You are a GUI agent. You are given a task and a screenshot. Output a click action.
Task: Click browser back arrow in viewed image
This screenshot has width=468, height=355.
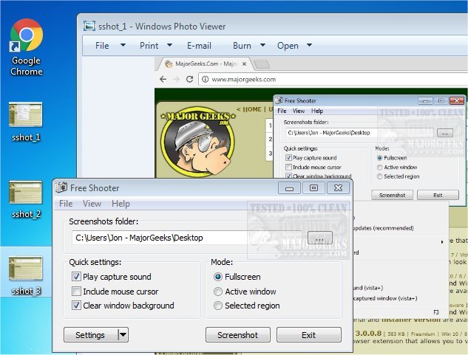tap(163, 79)
